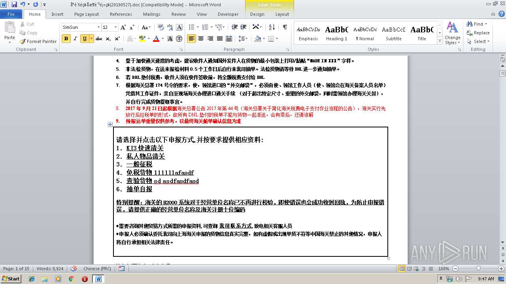Expand the Styles gallery More arrow
This screenshot has height=284, width=506.
(440, 41)
